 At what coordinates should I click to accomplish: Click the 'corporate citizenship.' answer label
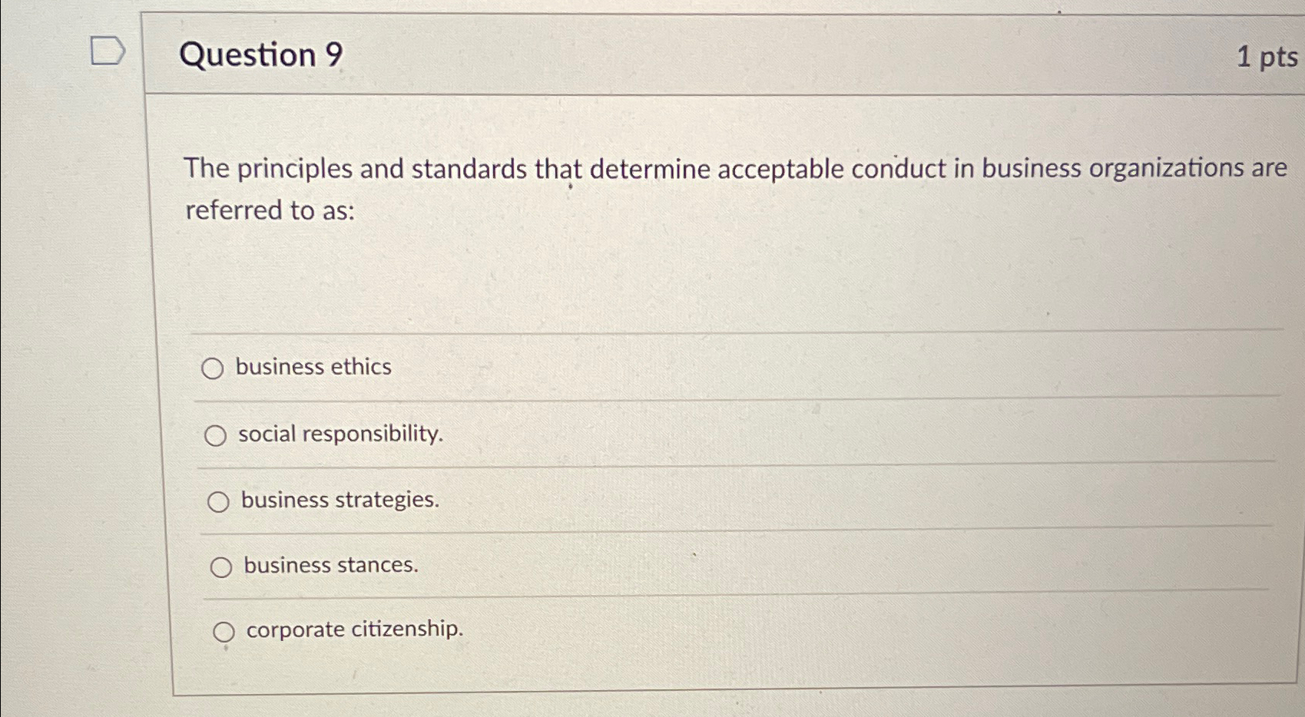click(354, 629)
